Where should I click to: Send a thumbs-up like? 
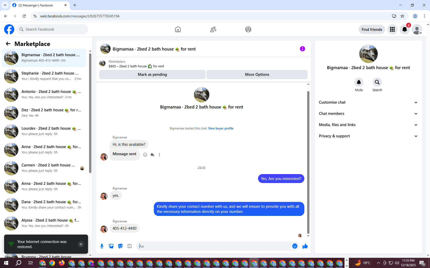[x=305, y=246]
